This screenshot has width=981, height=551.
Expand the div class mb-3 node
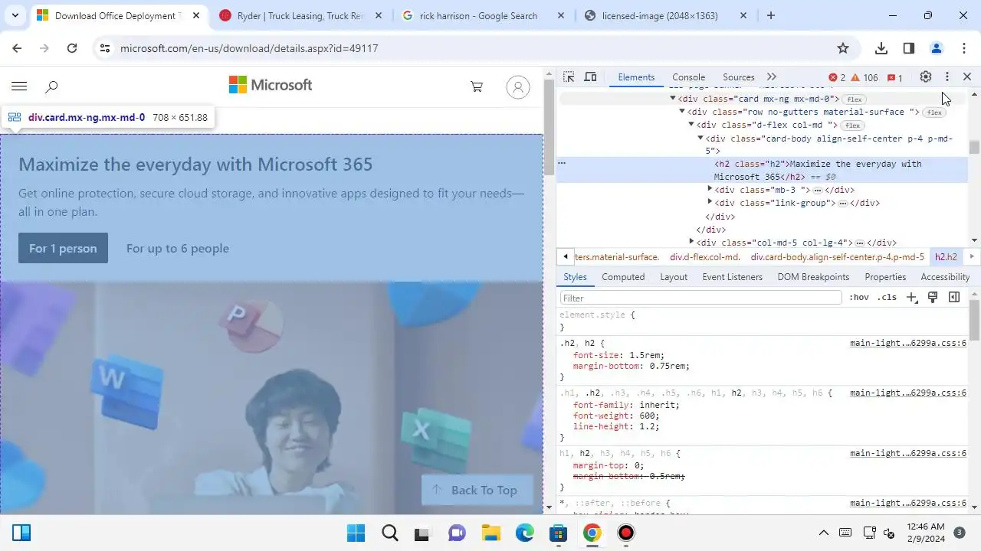click(710, 189)
